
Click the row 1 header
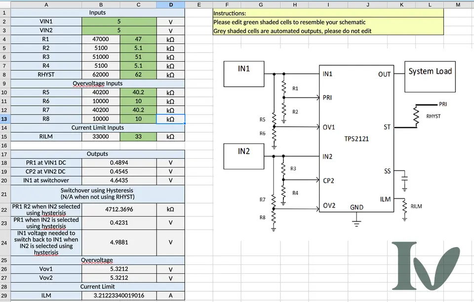tap(4, 13)
